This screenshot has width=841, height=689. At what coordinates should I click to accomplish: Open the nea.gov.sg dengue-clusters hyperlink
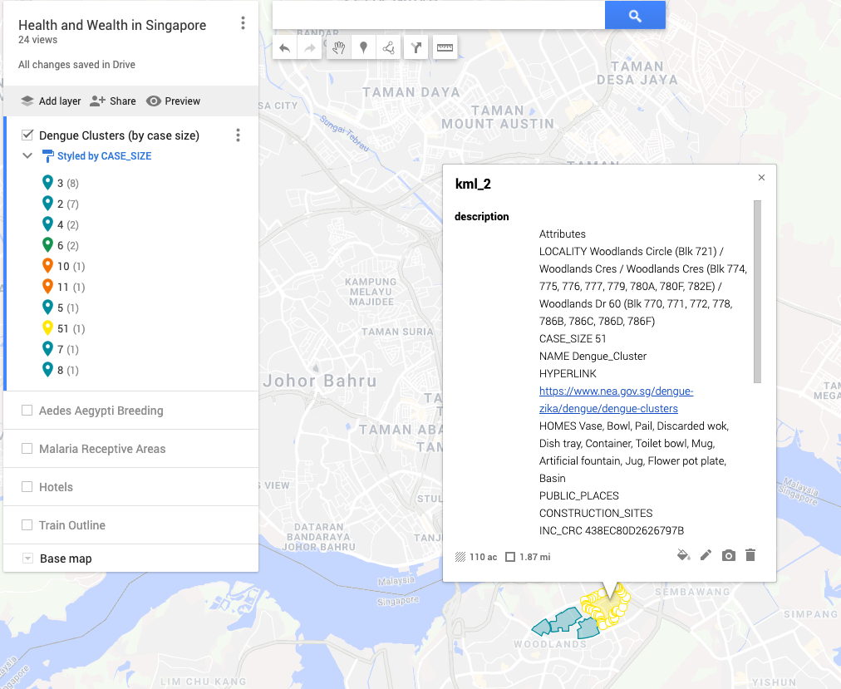click(617, 400)
